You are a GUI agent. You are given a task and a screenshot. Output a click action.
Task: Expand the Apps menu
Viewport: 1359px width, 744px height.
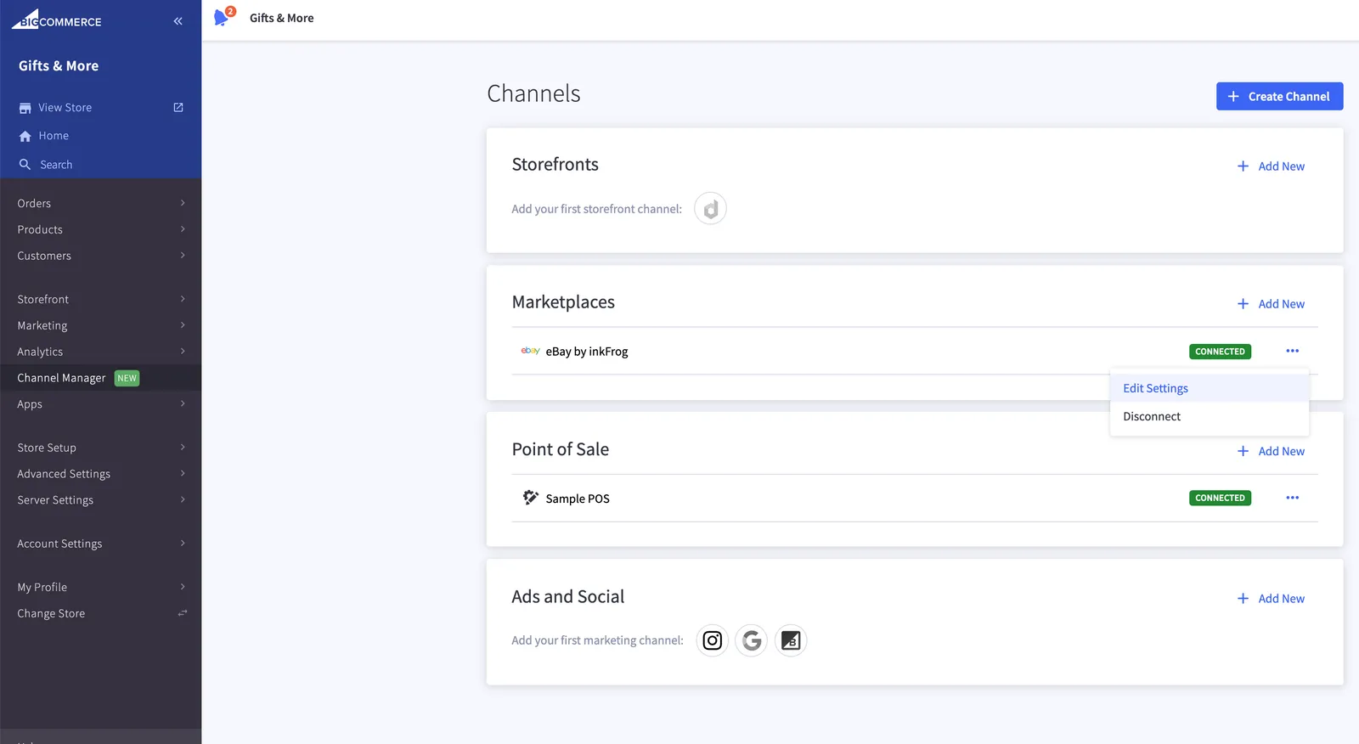point(100,404)
